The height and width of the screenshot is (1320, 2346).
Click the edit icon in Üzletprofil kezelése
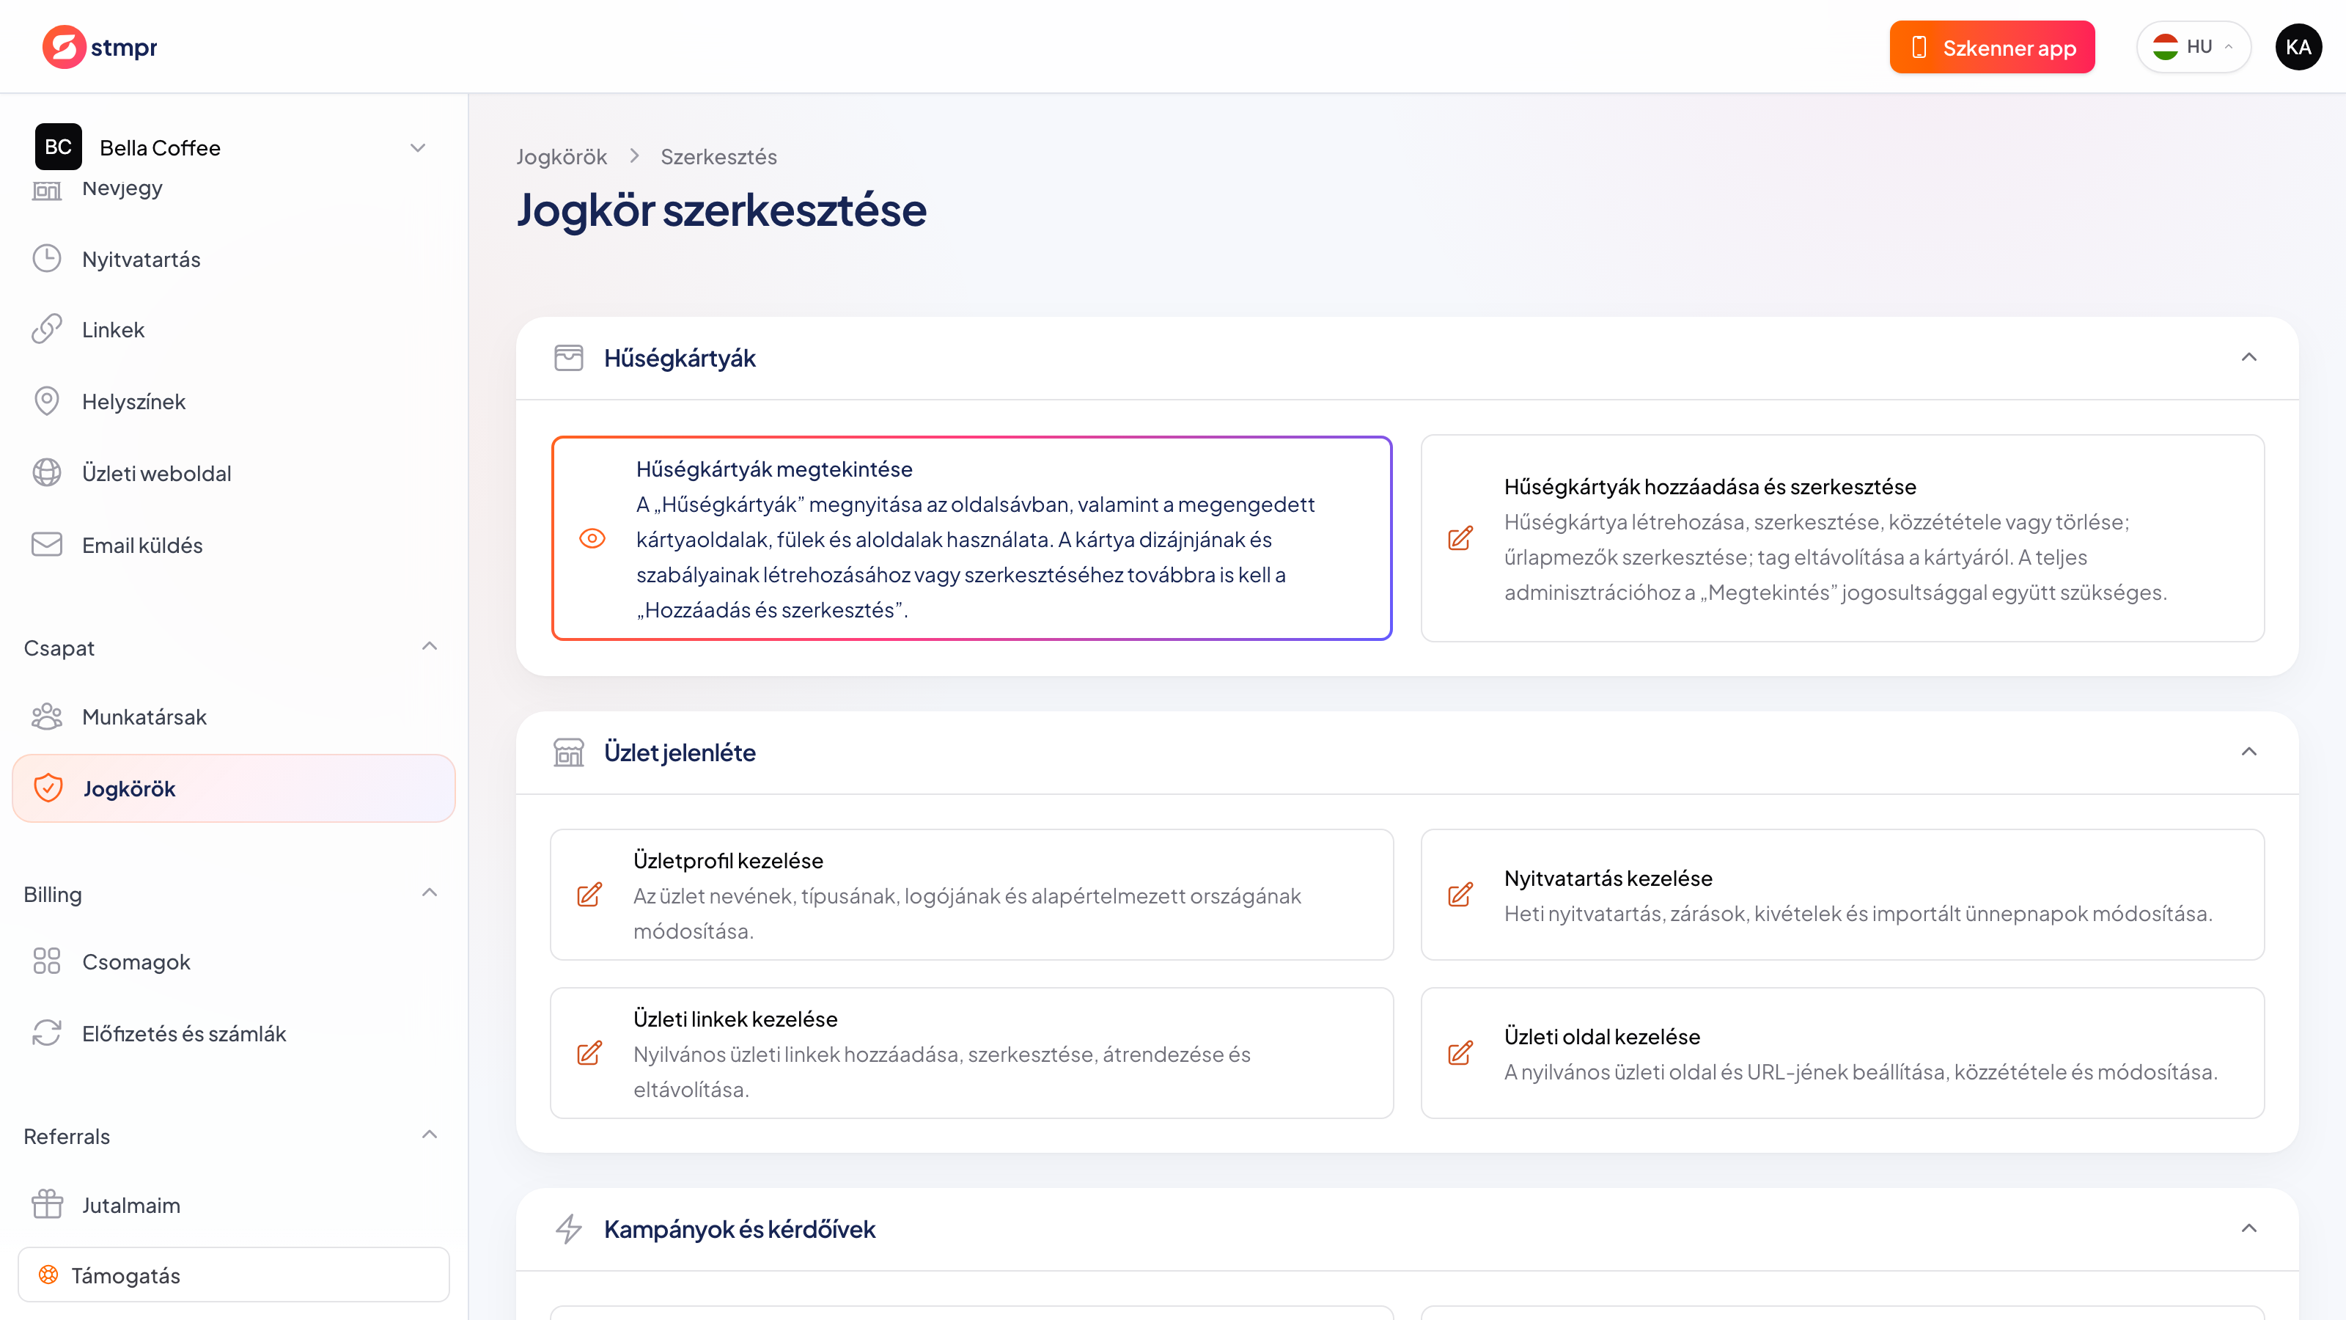pos(590,895)
